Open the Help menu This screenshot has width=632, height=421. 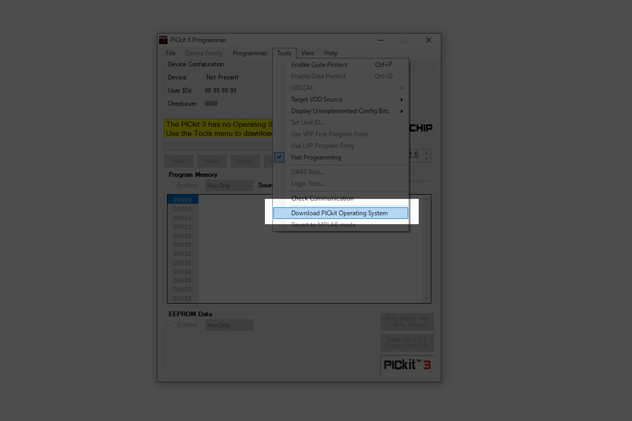point(331,53)
